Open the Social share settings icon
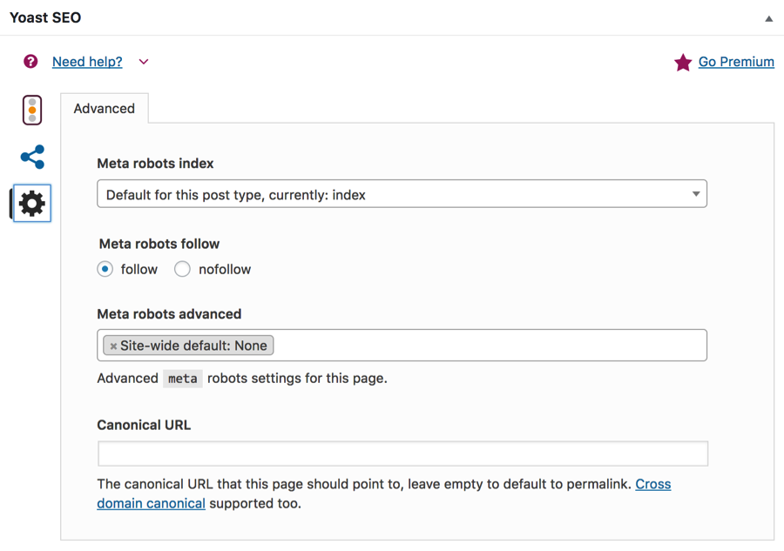The height and width of the screenshot is (551, 784). pos(32,157)
